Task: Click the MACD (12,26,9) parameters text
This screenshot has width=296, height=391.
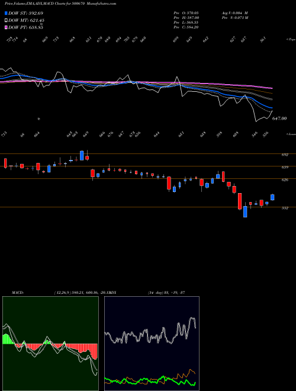Action: [82, 293]
